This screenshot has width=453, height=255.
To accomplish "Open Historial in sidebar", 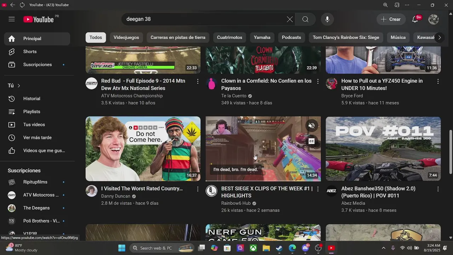I will (37, 99).
